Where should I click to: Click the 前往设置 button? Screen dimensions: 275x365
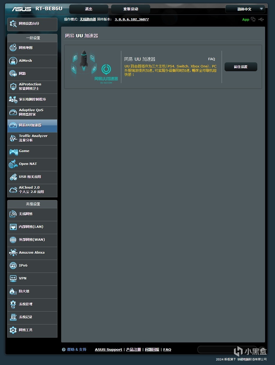241,67
